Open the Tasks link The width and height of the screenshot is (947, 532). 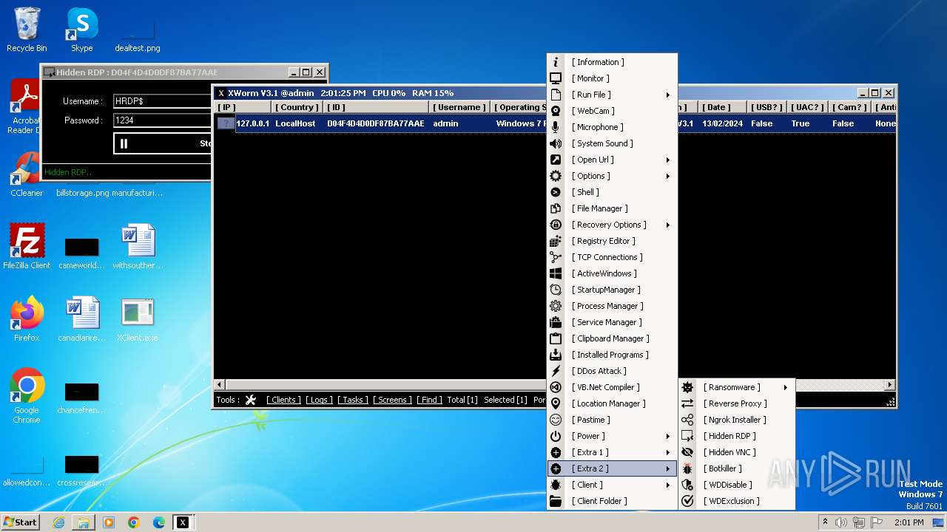(353, 400)
